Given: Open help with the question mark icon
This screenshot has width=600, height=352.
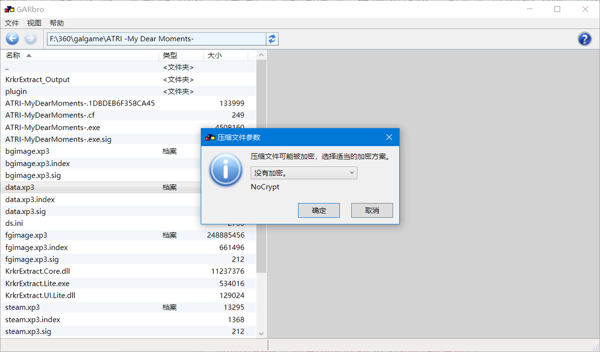Looking at the screenshot, I should 584,39.
